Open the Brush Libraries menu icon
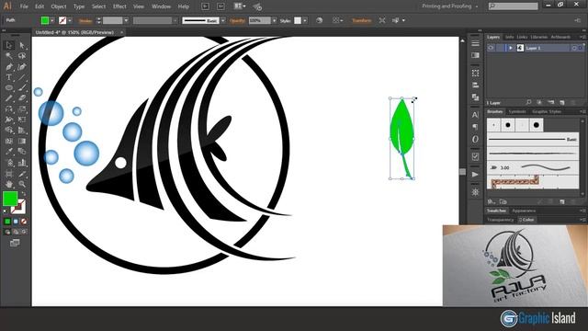588x331 pixels. (491, 202)
